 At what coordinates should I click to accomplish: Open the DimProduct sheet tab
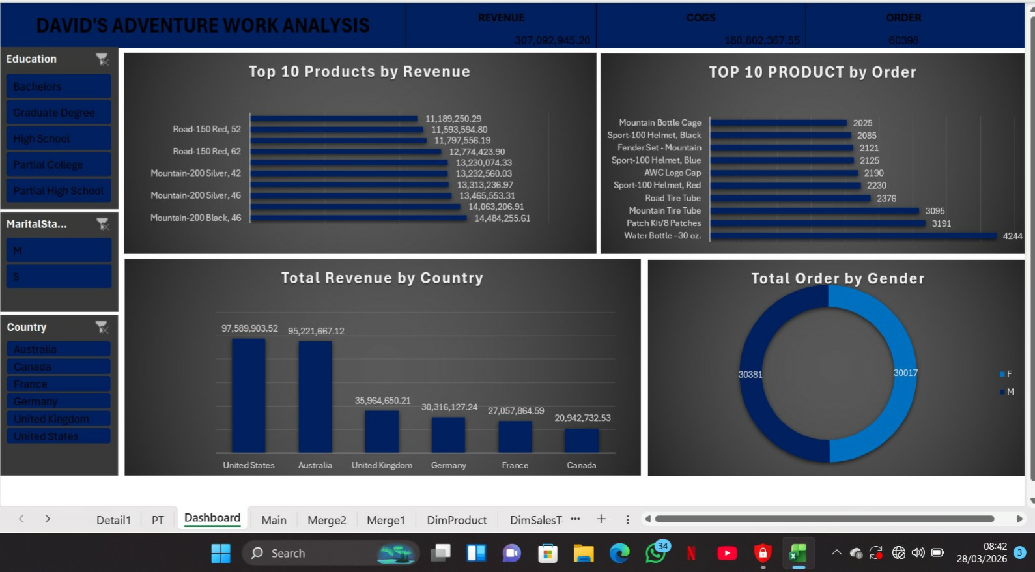click(x=457, y=520)
